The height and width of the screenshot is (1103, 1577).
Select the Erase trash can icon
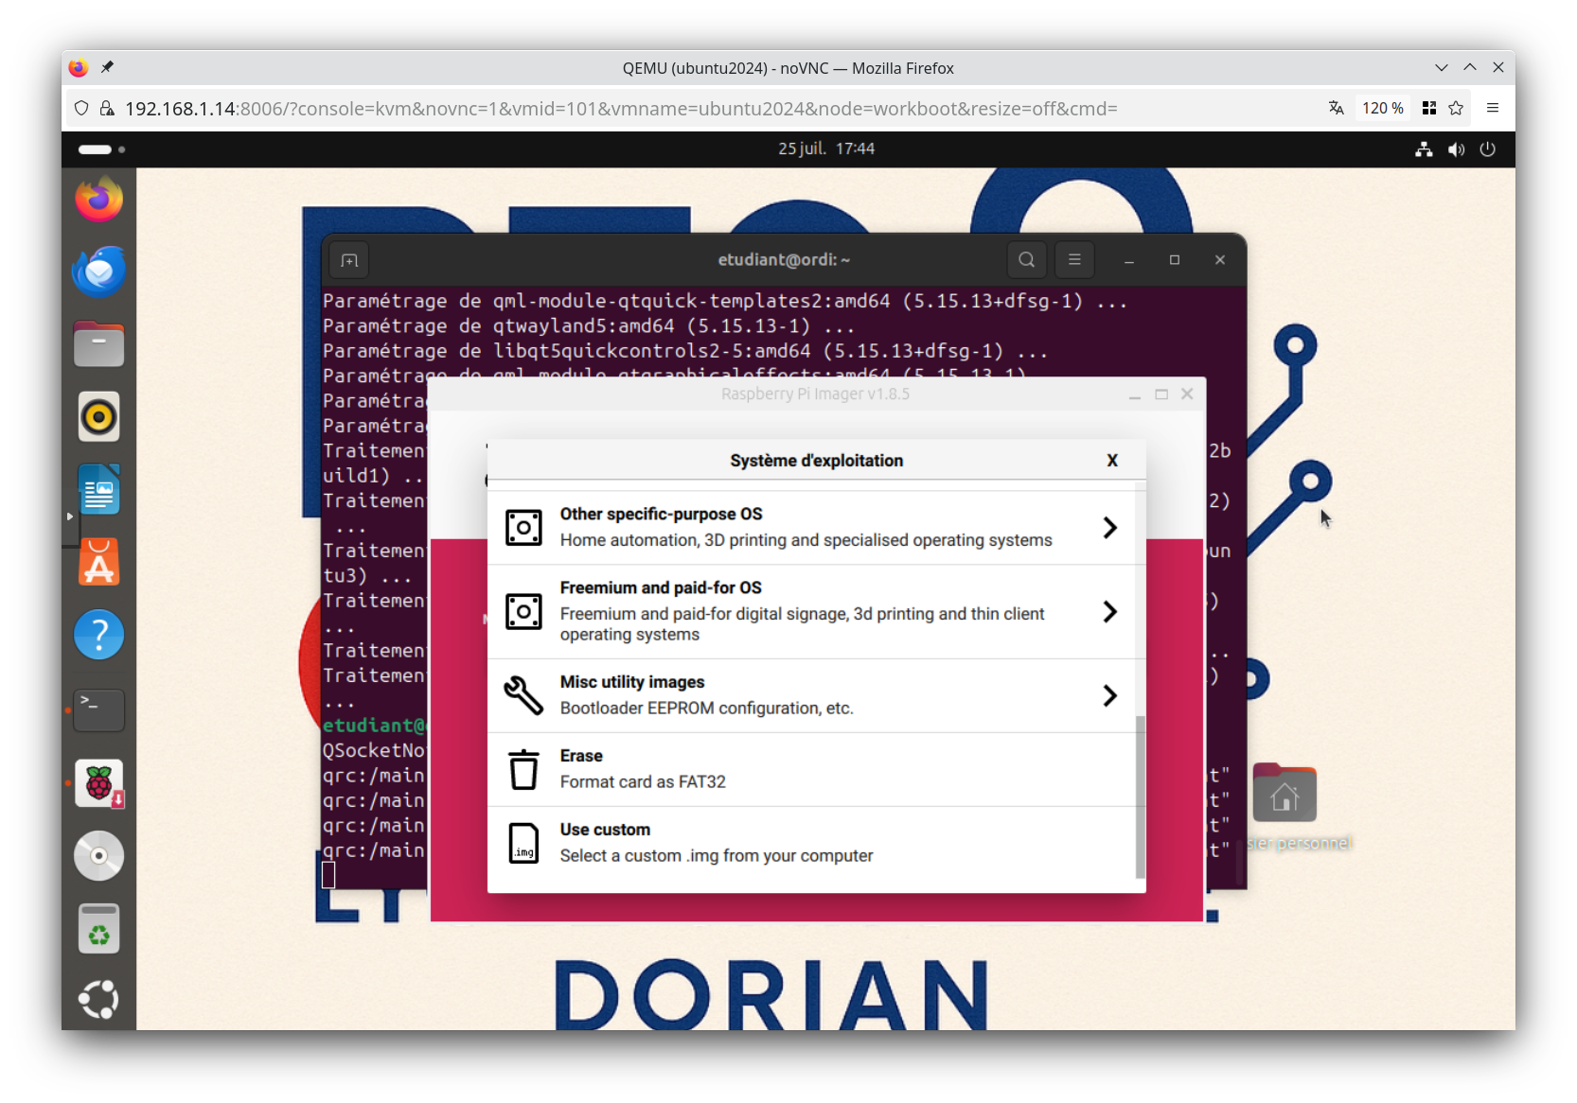523,769
